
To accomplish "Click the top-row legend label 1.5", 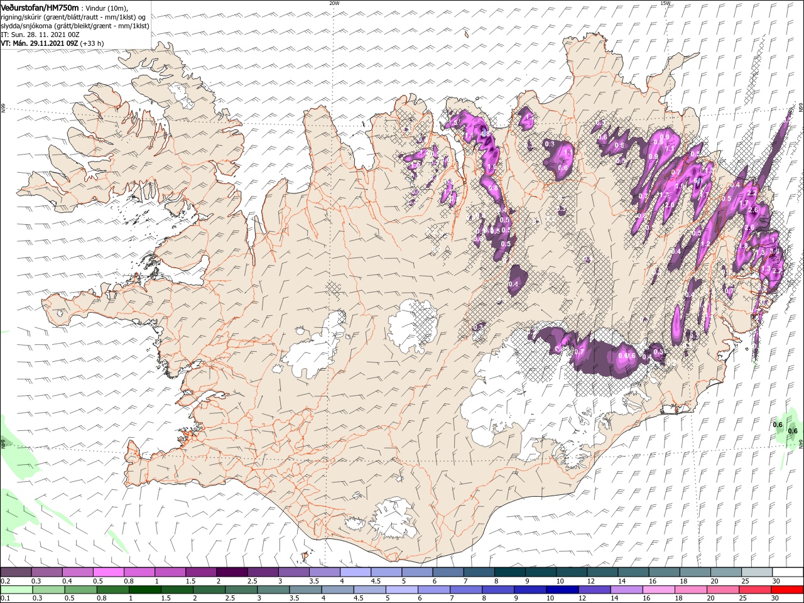I will [190, 581].
